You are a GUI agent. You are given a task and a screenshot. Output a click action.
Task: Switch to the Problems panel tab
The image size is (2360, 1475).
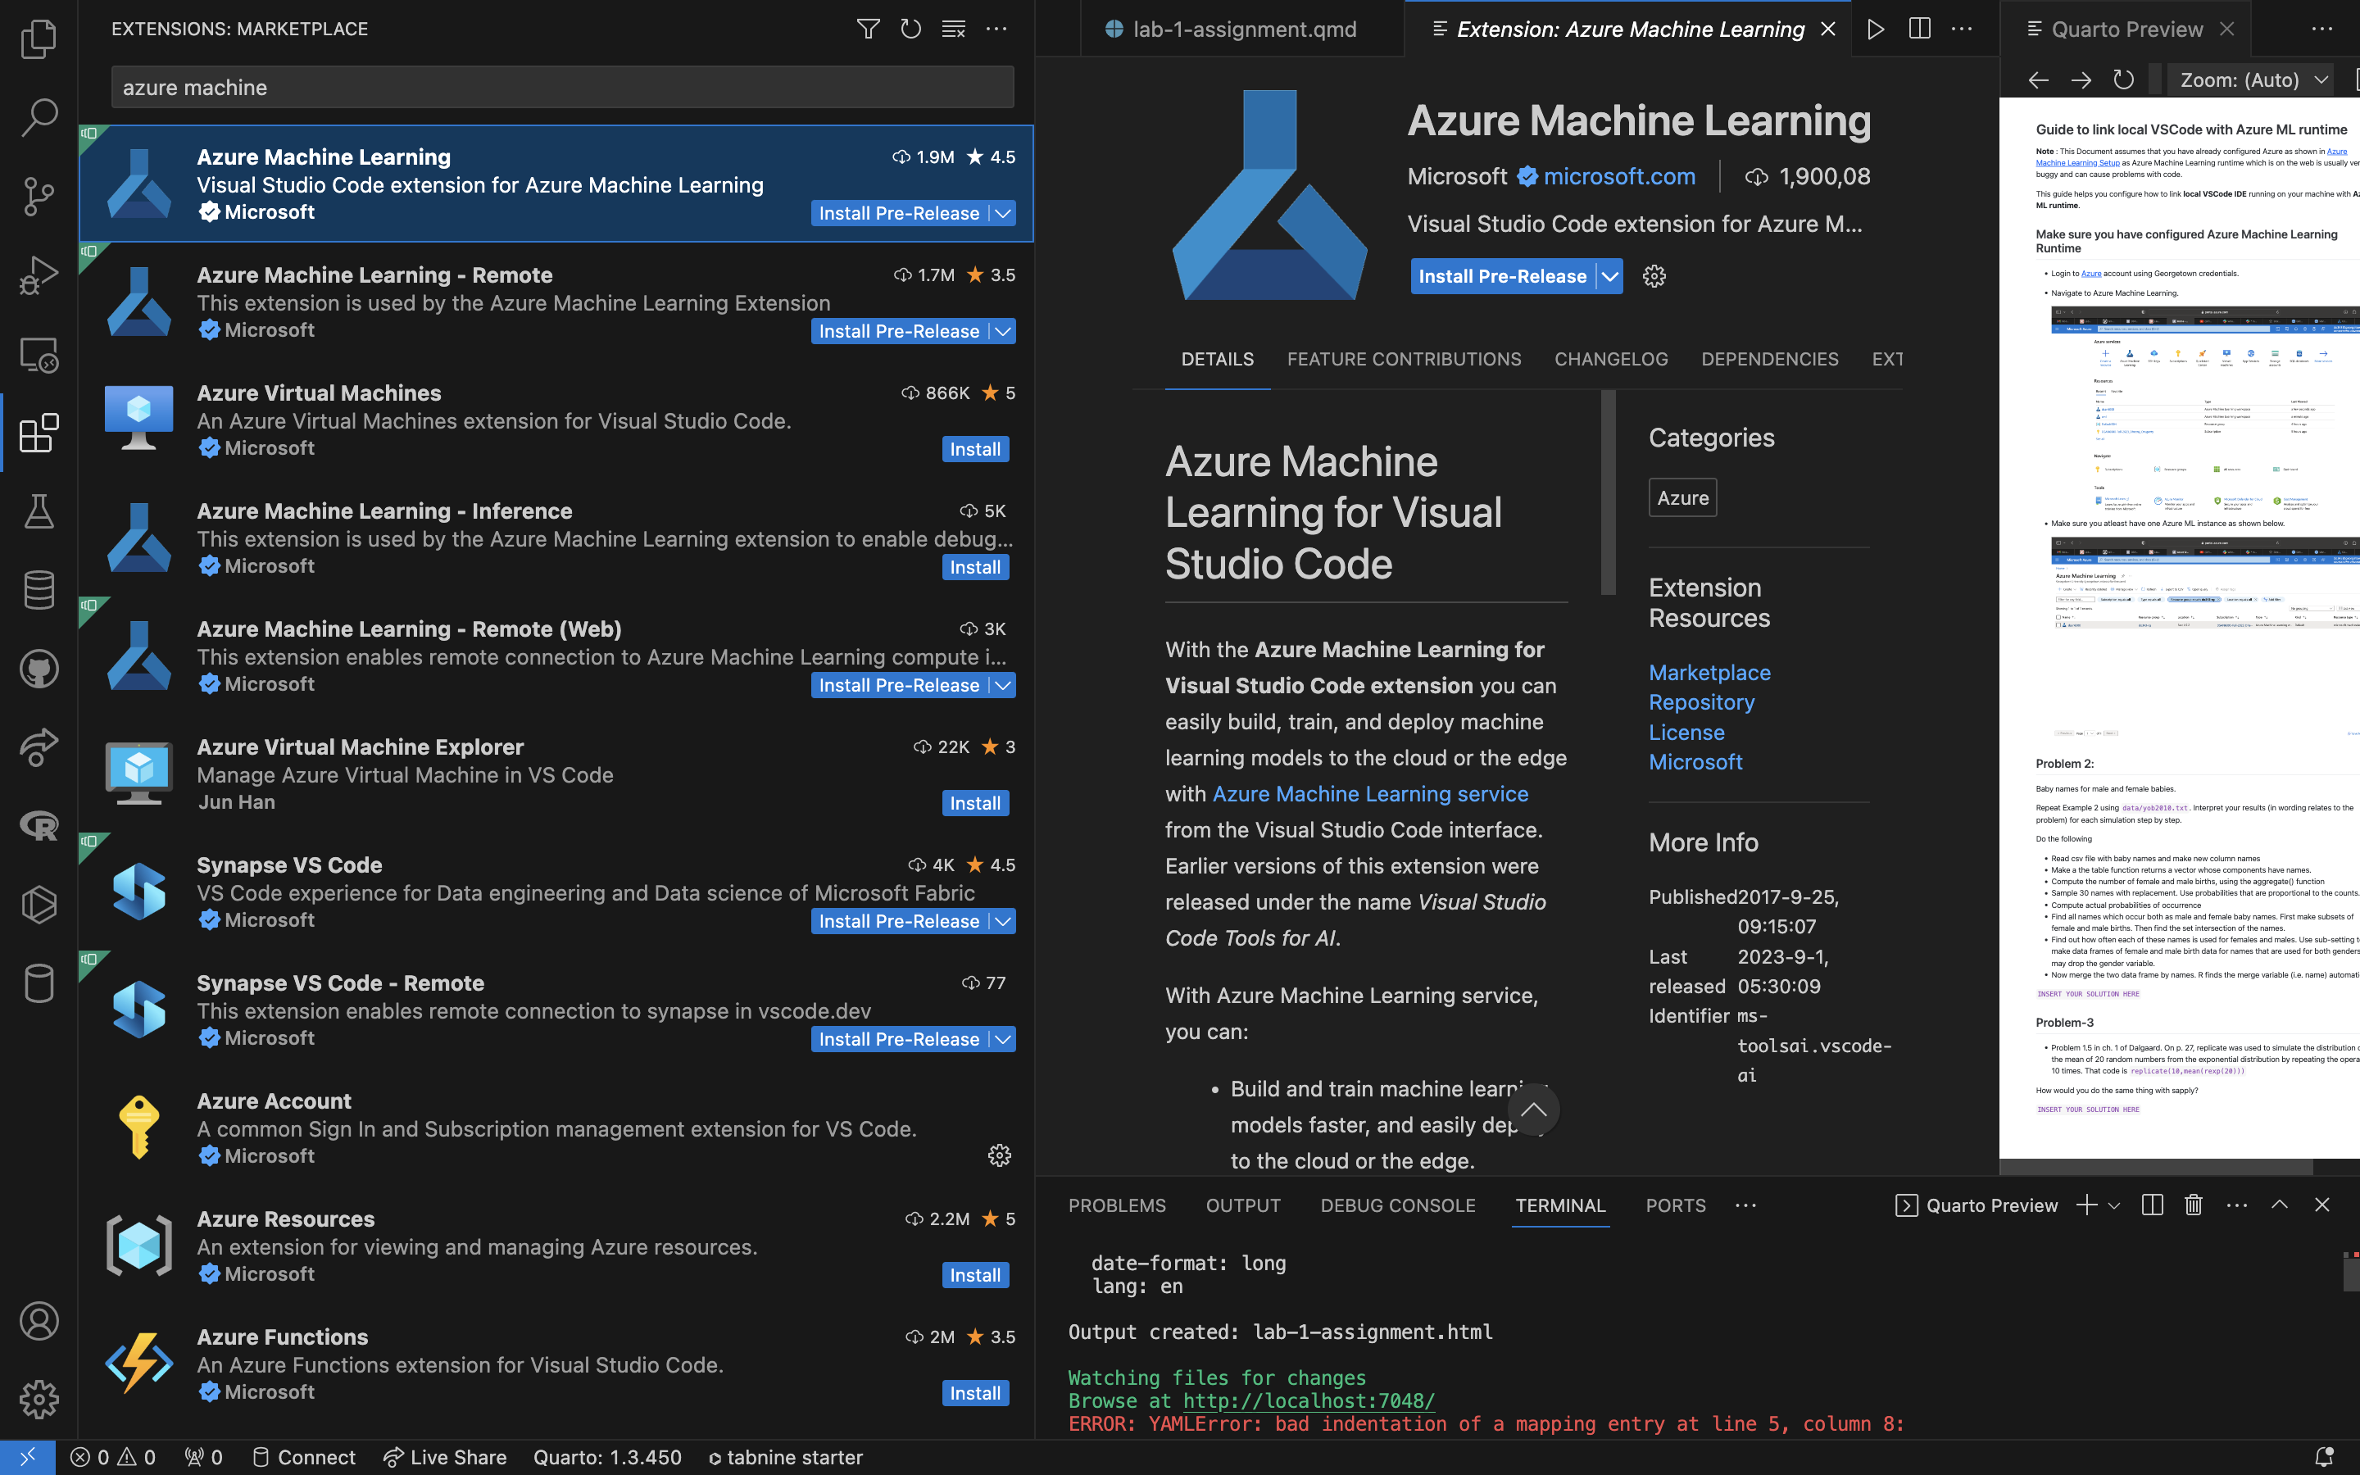pos(1117,1205)
